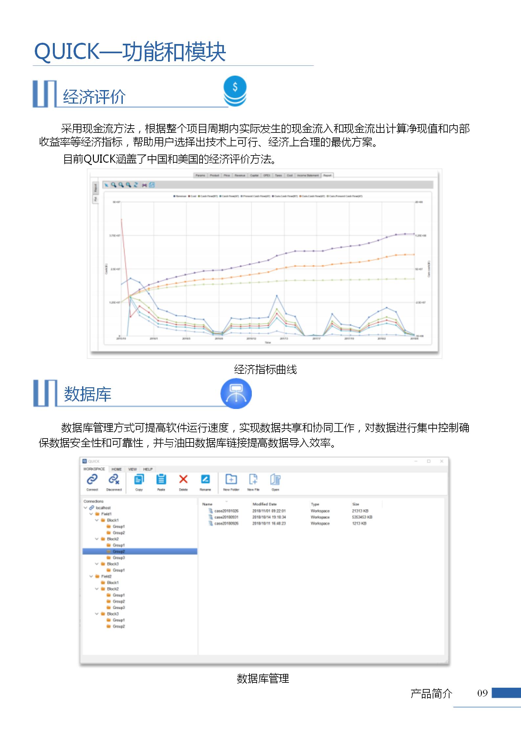Click the Copy icon in QUICK ribbon
Screen dimensions: 521x738
tap(139, 479)
